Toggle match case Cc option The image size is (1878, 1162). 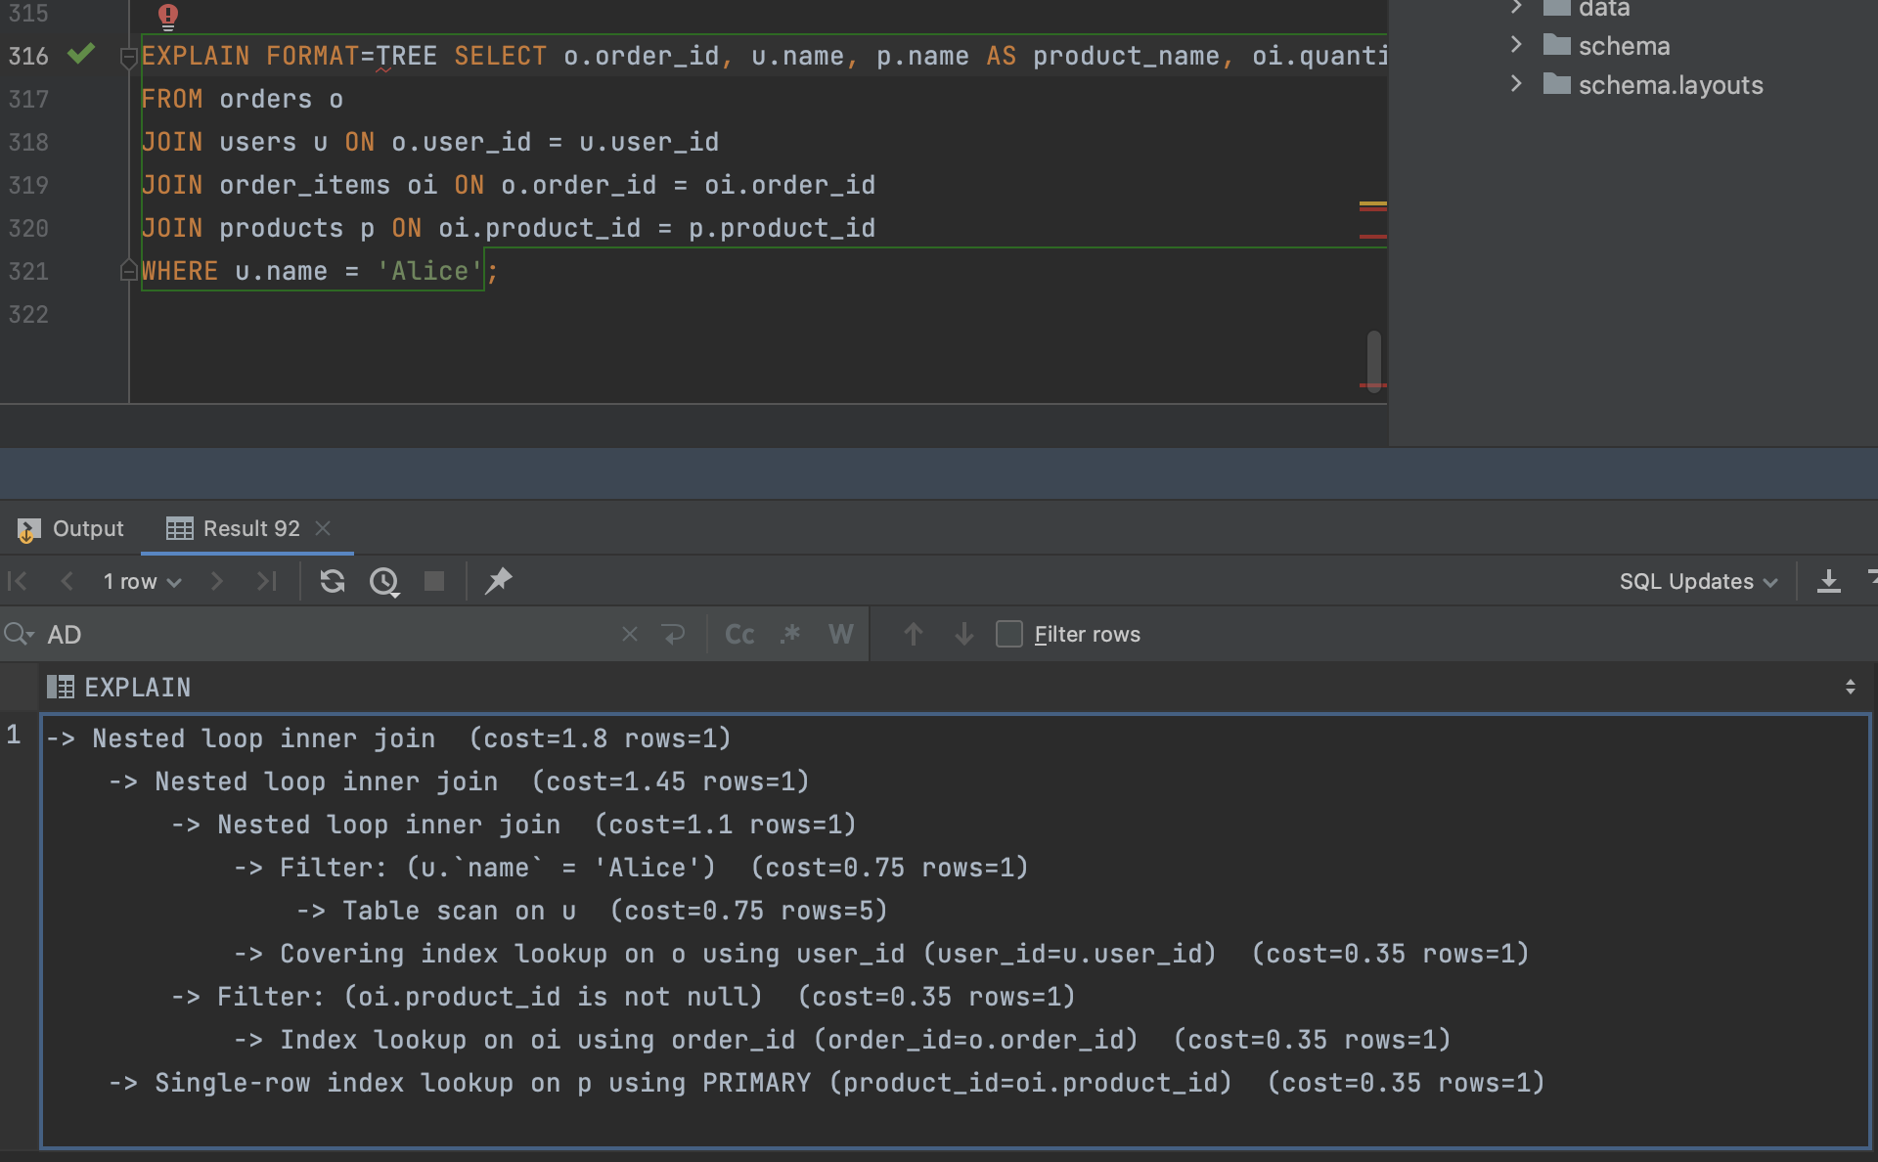pyautogui.click(x=739, y=634)
